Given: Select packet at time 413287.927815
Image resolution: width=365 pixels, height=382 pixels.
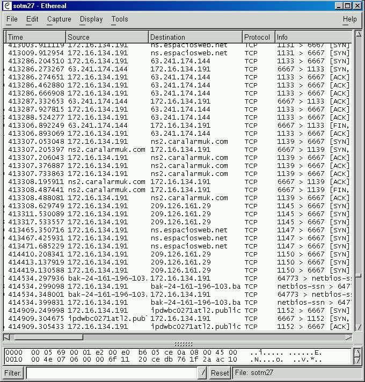Looking at the screenshot, I should click(x=178, y=109).
